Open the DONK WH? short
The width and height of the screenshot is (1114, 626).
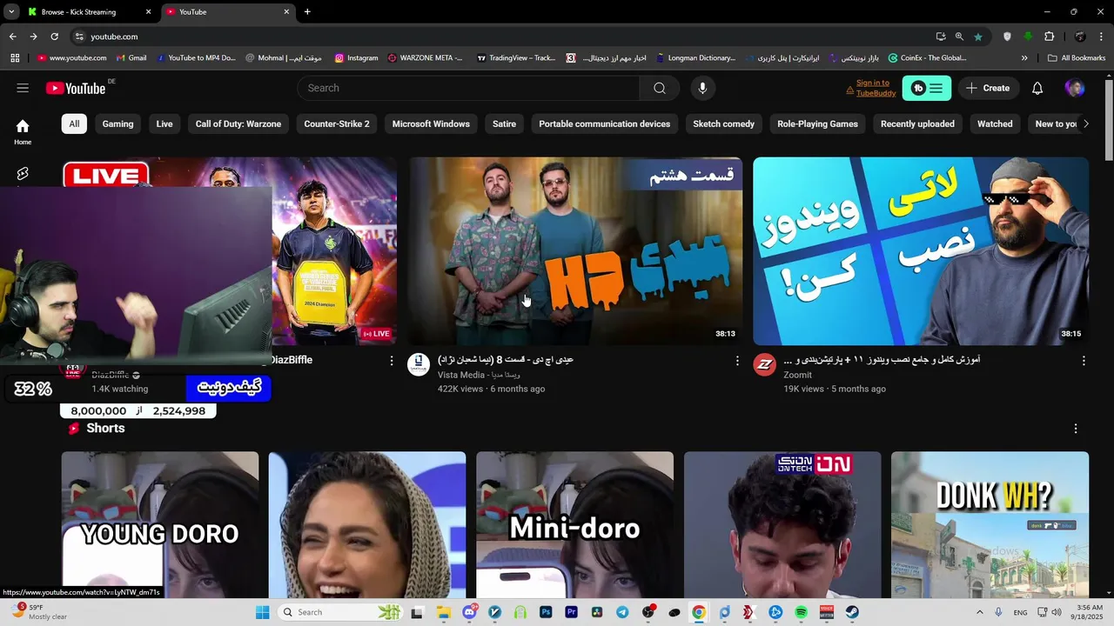pos(990,524)
